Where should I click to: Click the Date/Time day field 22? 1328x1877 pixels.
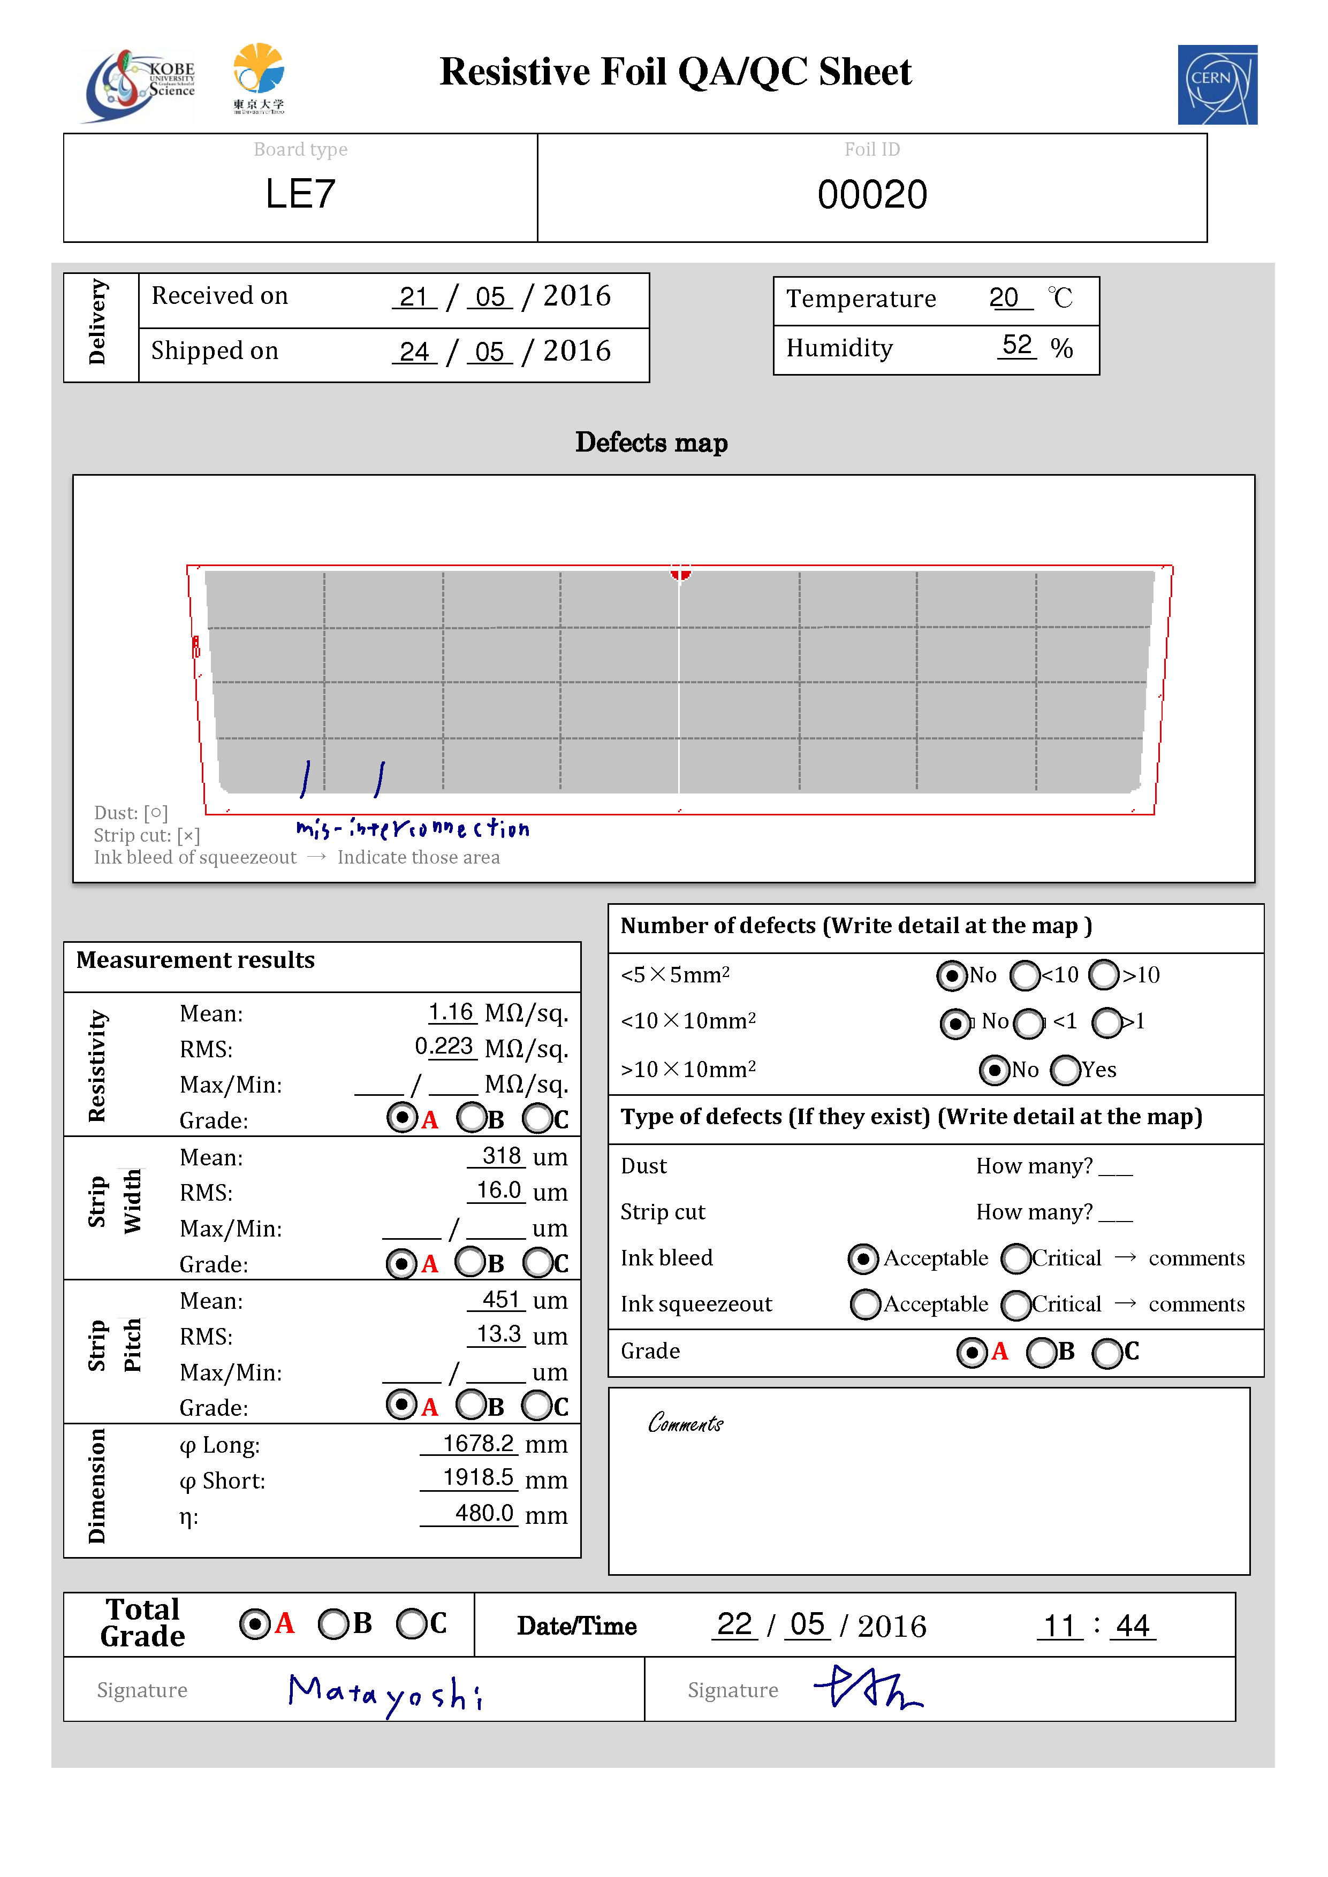[734, 1624]
